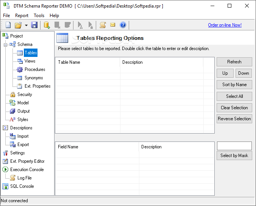The width and height of the screenshot is (256, 206).
Task: Click the Table Name column header
Action: point(88,62)
